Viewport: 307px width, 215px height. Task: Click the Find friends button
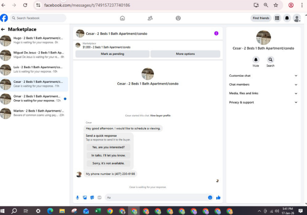pos(261,18)
